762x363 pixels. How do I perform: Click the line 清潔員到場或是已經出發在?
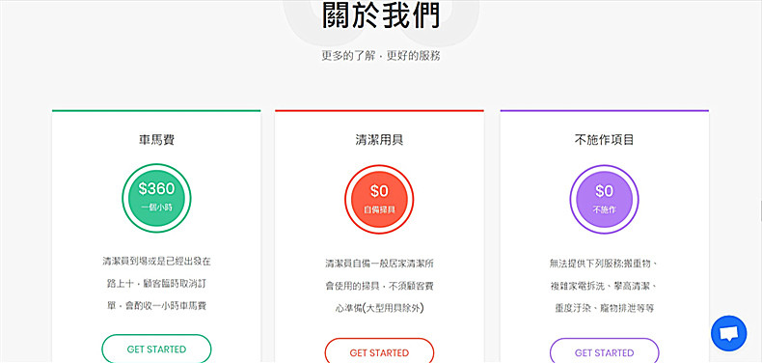[156, 261]
